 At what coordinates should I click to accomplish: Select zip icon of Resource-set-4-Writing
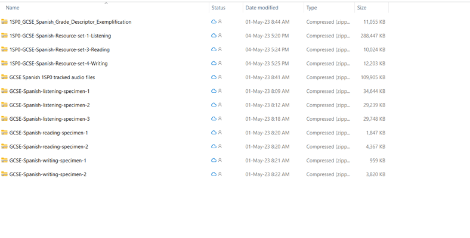[x=4, y=63]
